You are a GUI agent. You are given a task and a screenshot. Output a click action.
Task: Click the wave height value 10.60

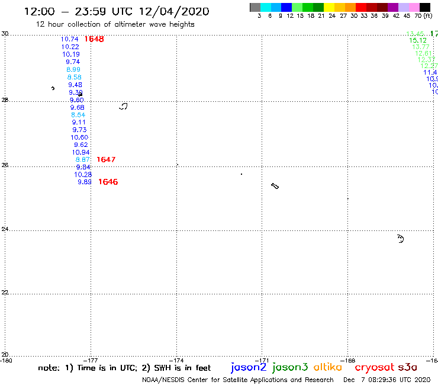[x=79, y=137]
